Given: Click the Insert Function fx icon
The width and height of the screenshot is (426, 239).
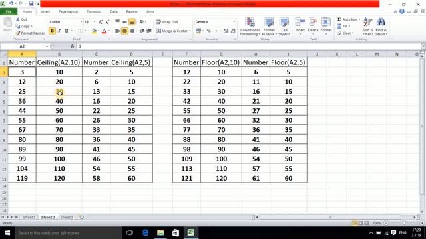Looking at the screenshot, I should [73, 46].
